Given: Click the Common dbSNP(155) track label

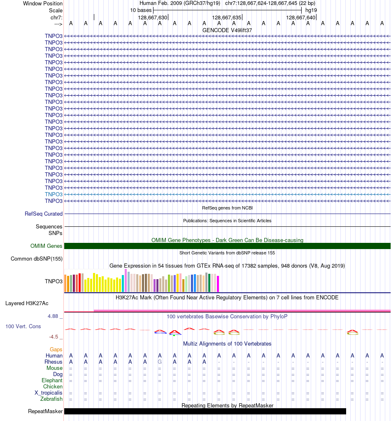Looking at the screenshot, I should [x=37, y=259].
